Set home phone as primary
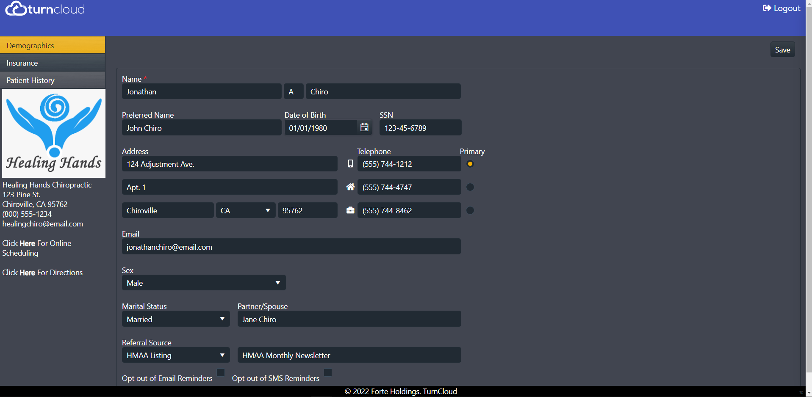 click(470, 187)
